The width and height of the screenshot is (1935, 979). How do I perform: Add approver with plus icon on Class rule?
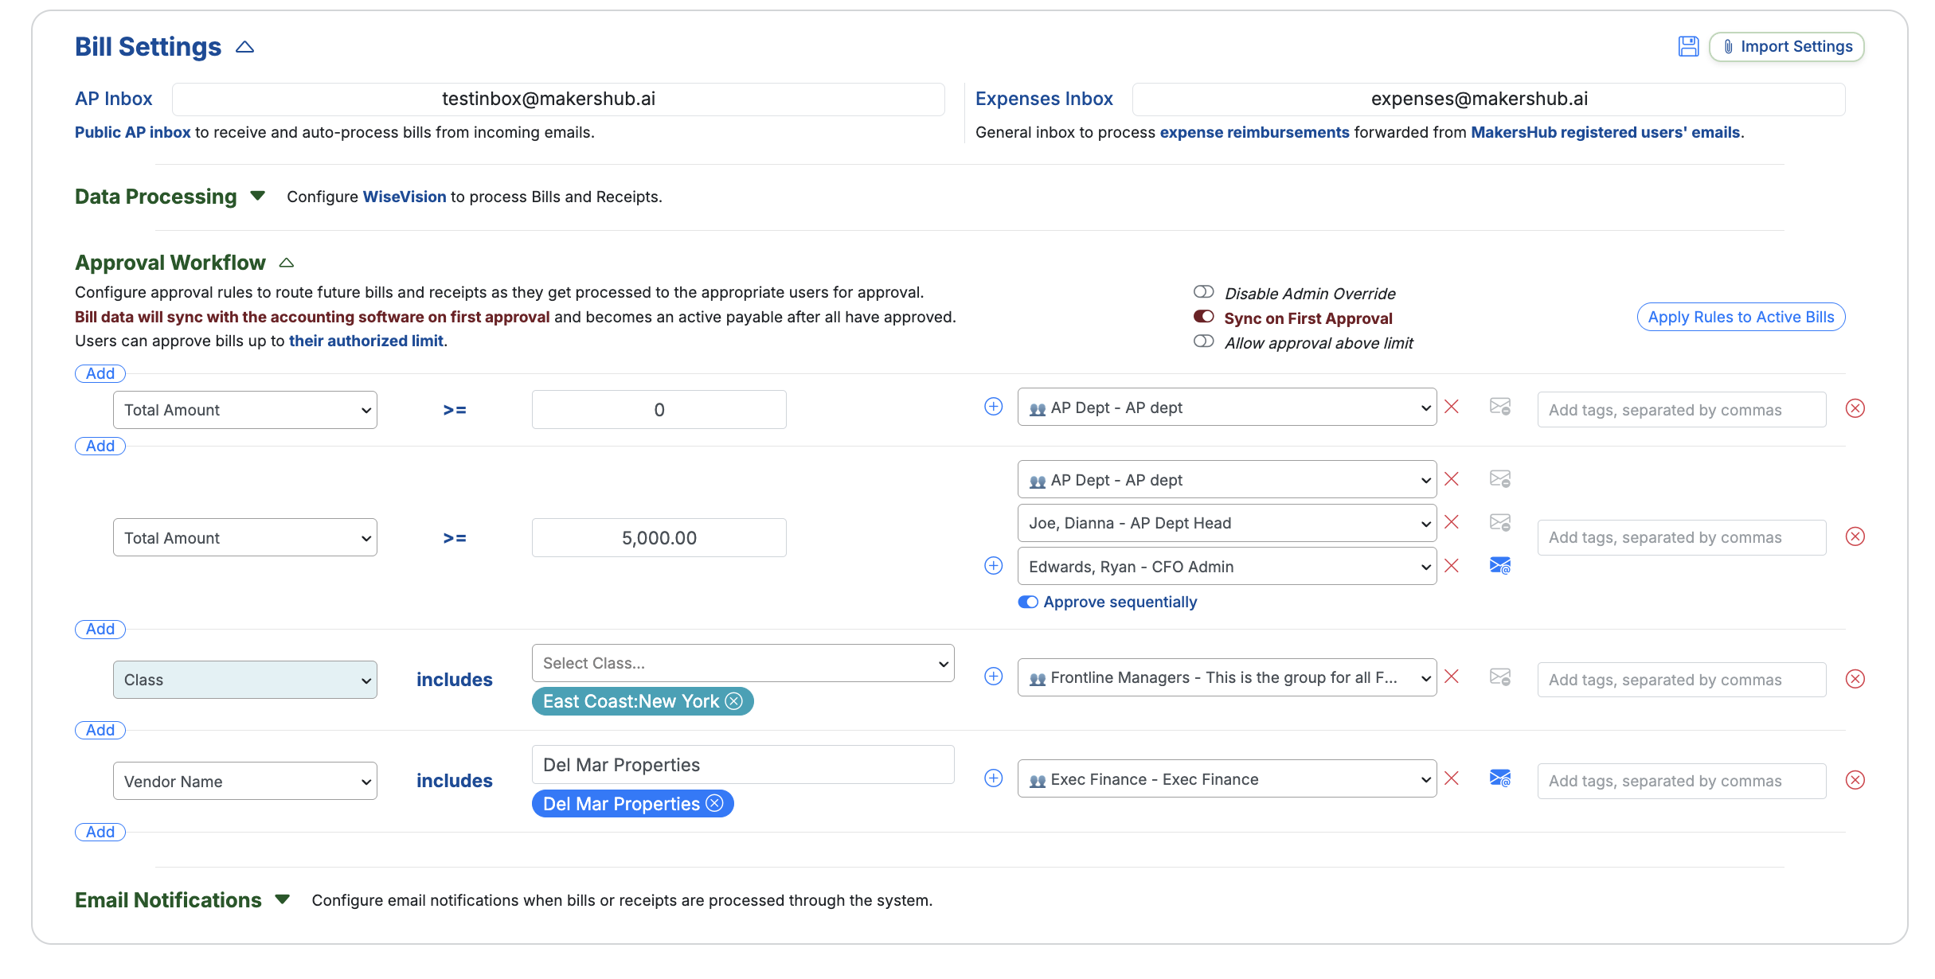point(993,677)
